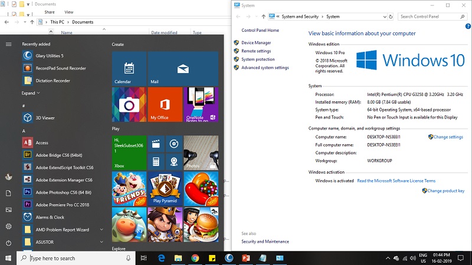Expand AMD Problem Report Wizard folder
The height and width of the screenshot is (265, 472).
point(101,230)
